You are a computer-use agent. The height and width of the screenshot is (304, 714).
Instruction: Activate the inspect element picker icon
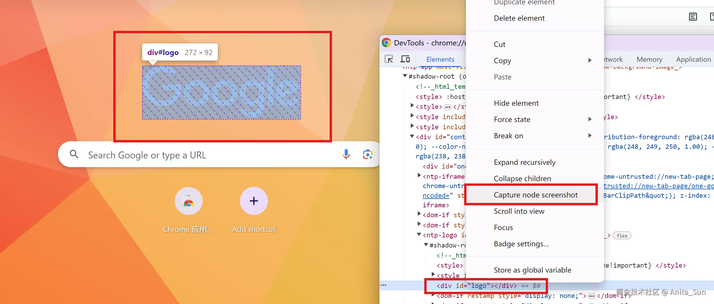[x=389, y=59]
